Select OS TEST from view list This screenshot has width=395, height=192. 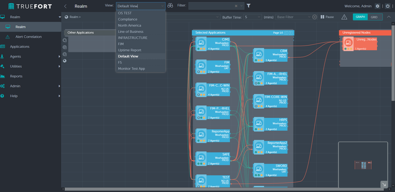[x=141, y=13]
